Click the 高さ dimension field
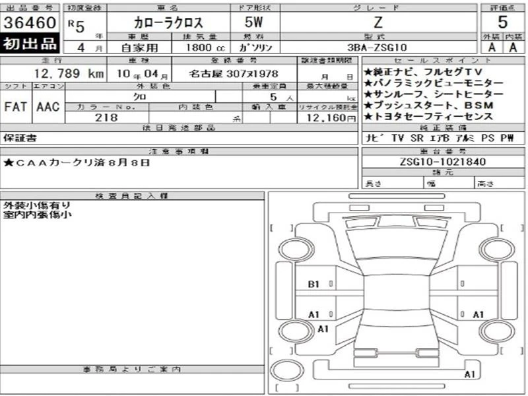Viewport: 528px width, 396px height. click(499, 184)
